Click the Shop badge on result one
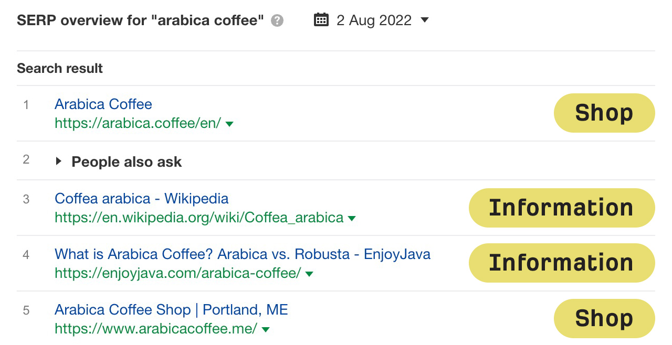This screenshot has width=672, height=345. click(604, 113)
